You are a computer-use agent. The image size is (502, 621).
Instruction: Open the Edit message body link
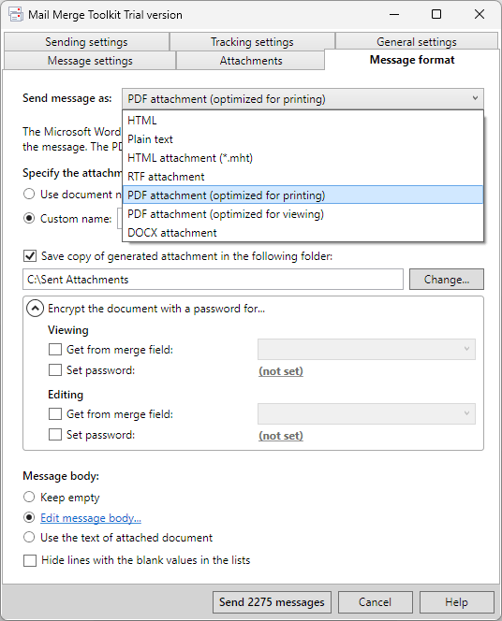pos(91,518)
